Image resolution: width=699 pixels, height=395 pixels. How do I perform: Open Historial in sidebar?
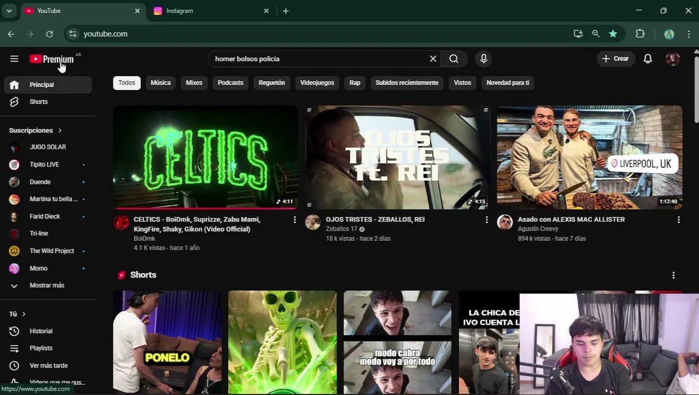(x=48, y=331)
